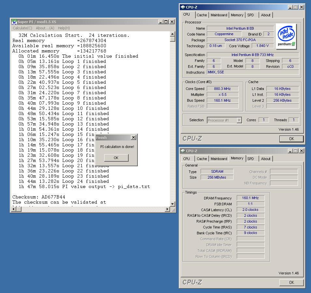Click the Bank Cycle Time 9 clocks value
The height and width of the screenshot is (293, 311).
tap(250, 233)
